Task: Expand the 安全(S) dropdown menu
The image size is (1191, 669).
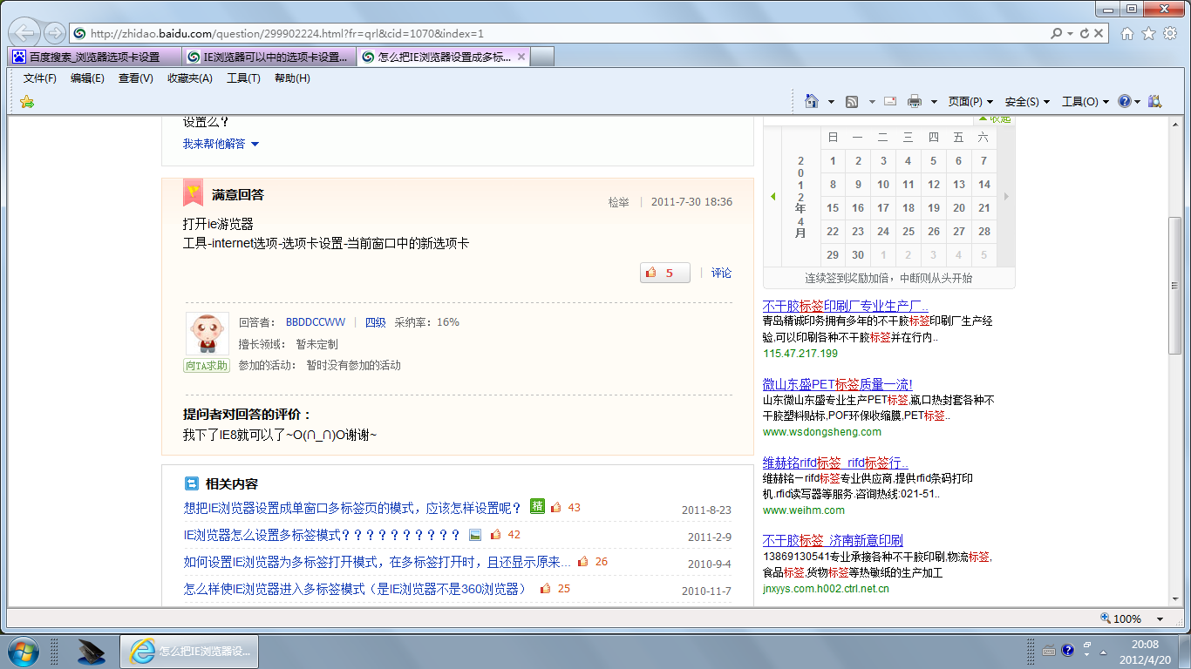Action: (x=1027, y=101)
